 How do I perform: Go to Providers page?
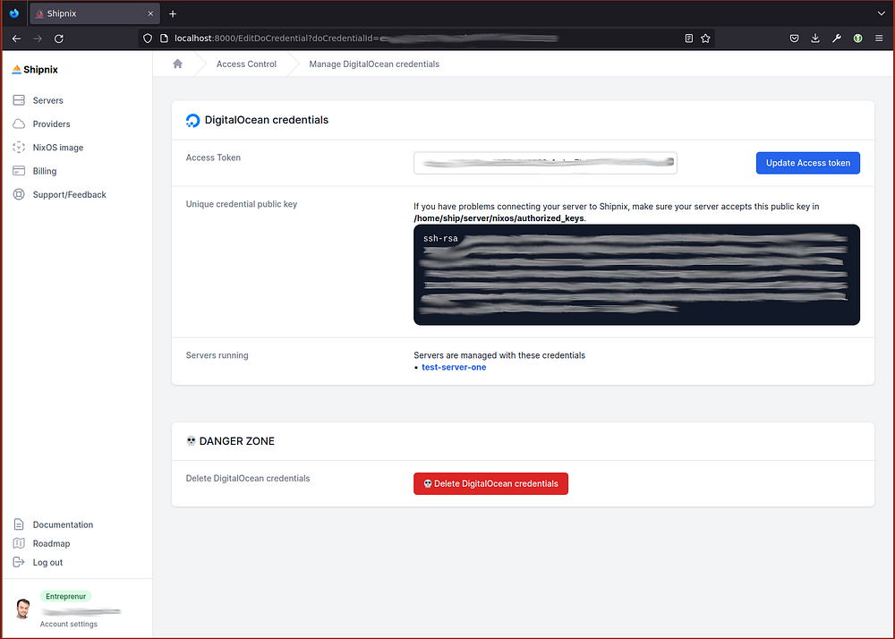pyautogui.click(x=51, y=124)
